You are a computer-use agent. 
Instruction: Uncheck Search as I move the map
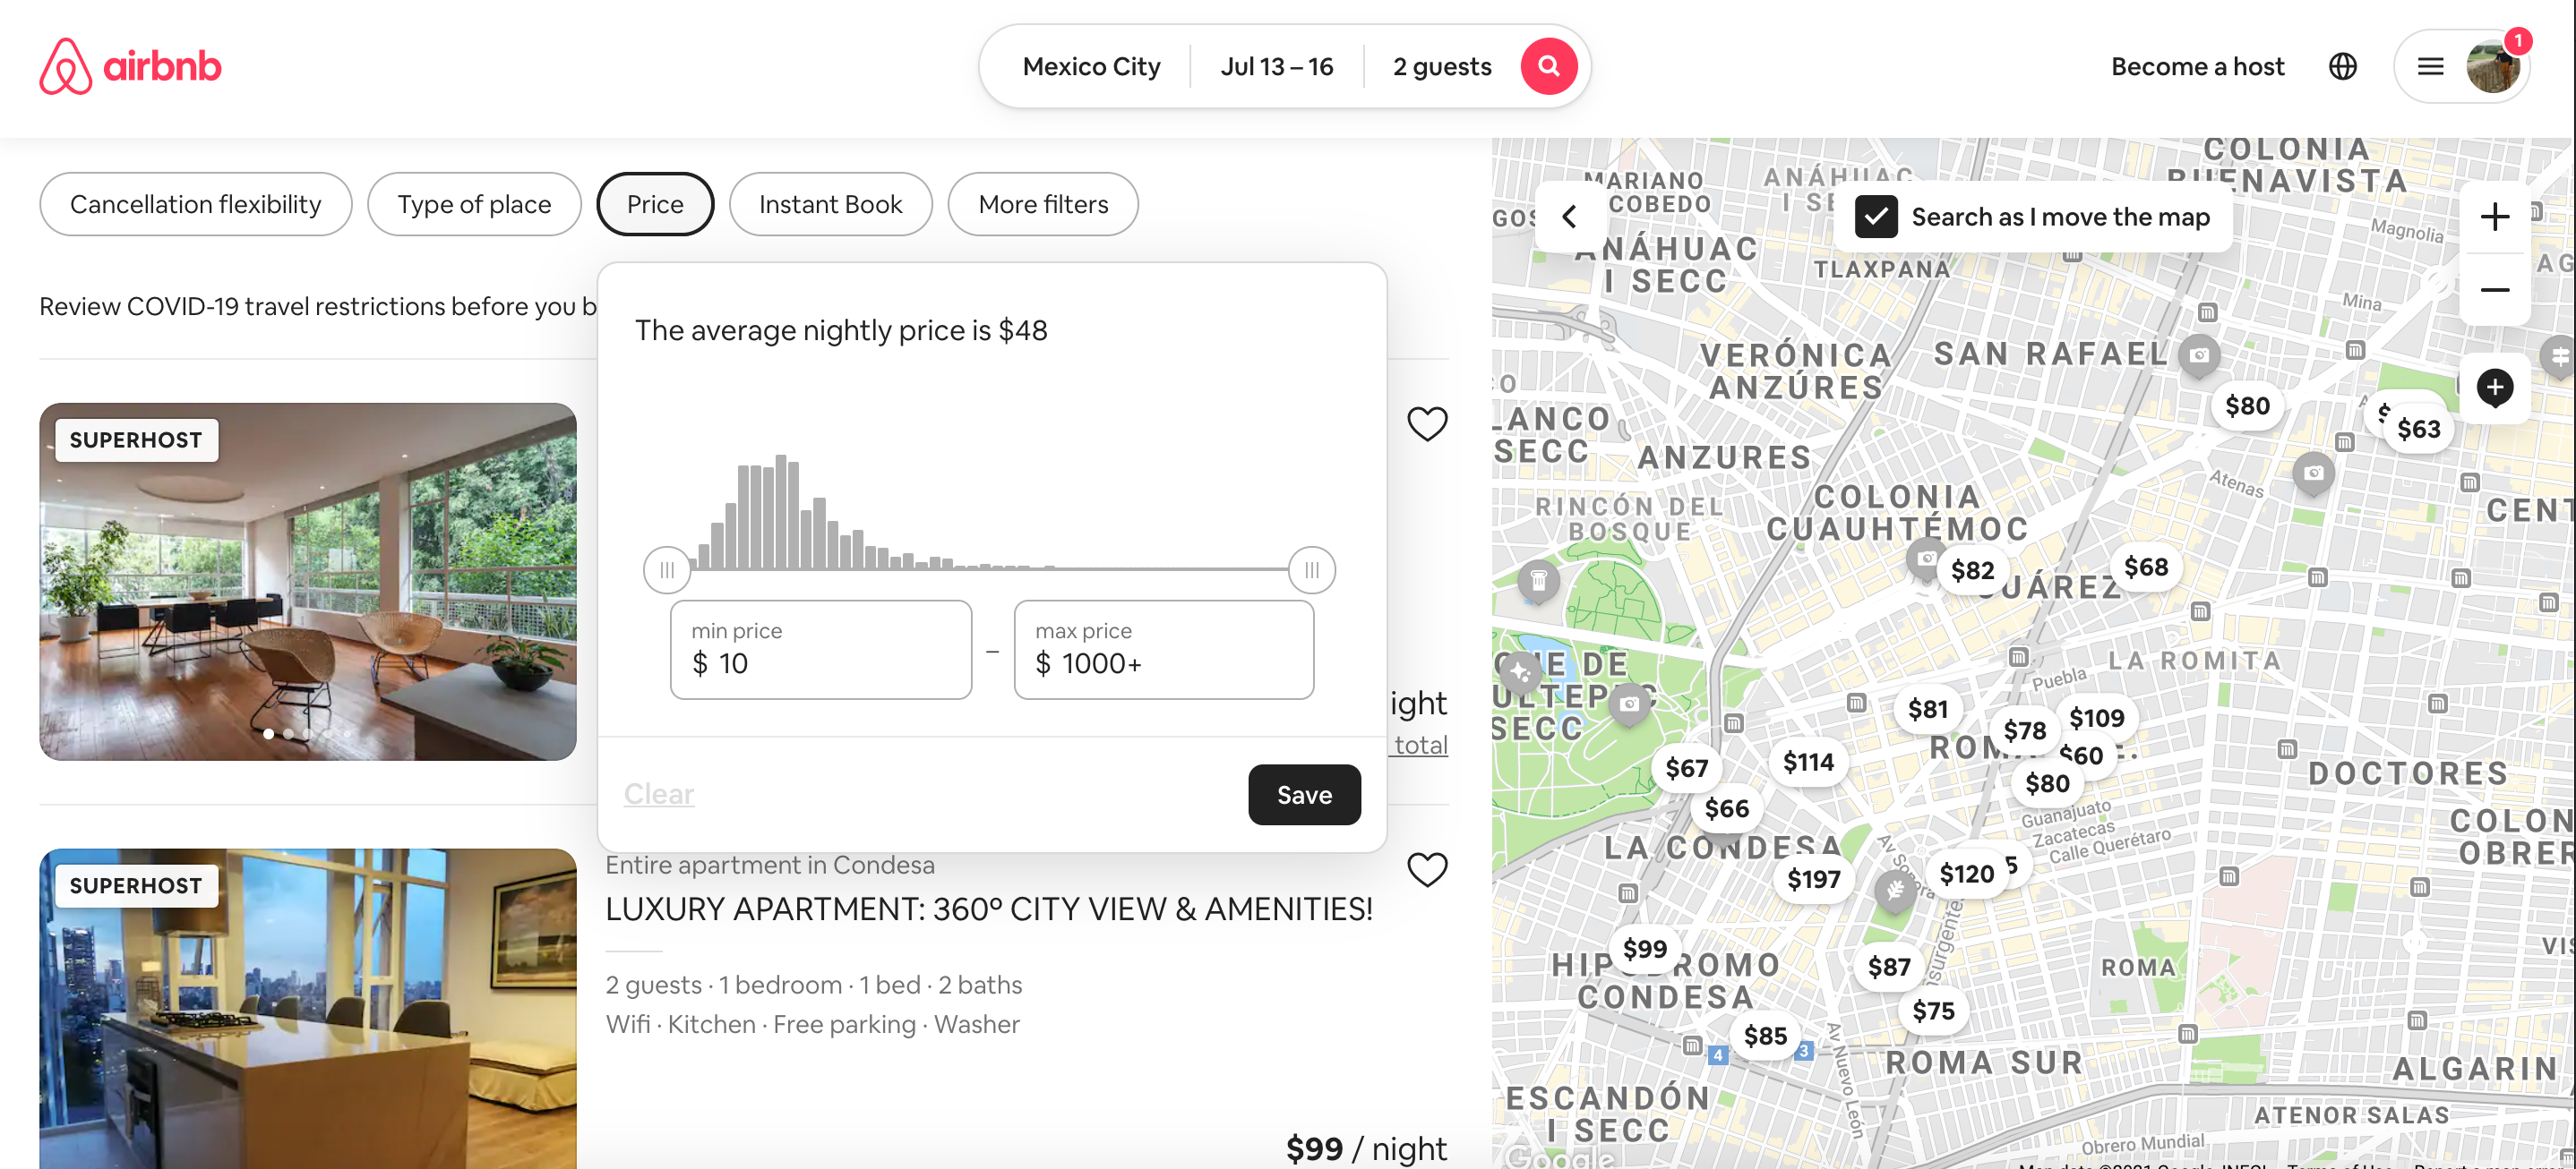1876,217
